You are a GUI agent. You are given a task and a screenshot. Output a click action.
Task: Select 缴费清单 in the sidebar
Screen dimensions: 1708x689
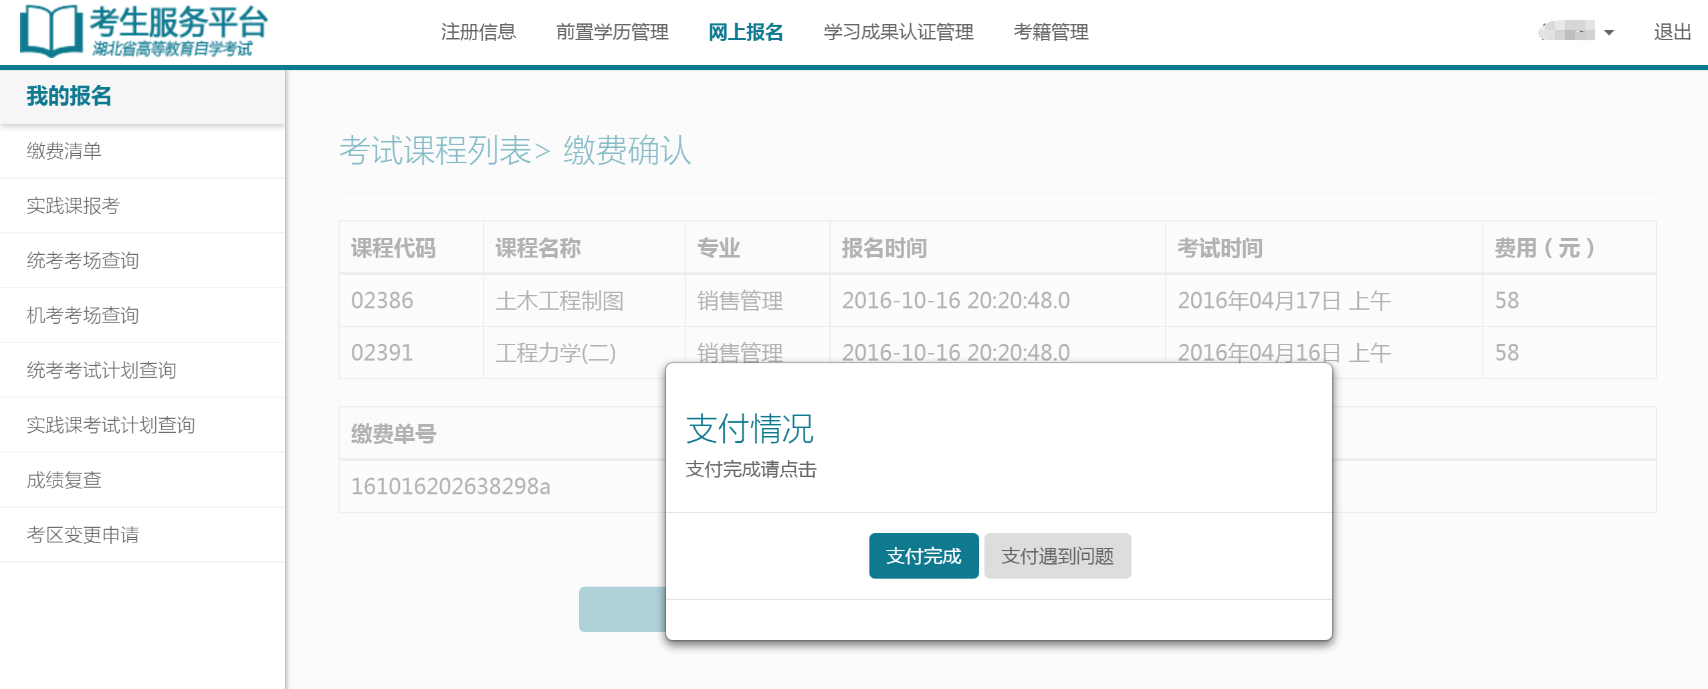(x=64, y=151)
